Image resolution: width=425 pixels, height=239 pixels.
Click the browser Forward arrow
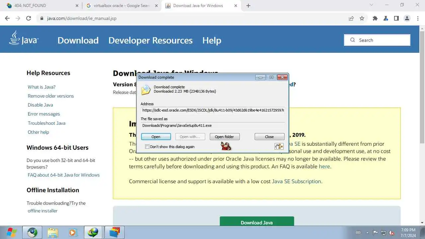[x=18, y=18]
